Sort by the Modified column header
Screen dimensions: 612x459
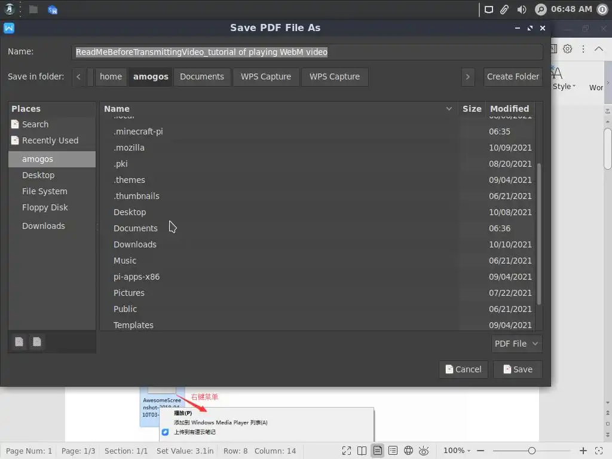[x=509, y=109]
